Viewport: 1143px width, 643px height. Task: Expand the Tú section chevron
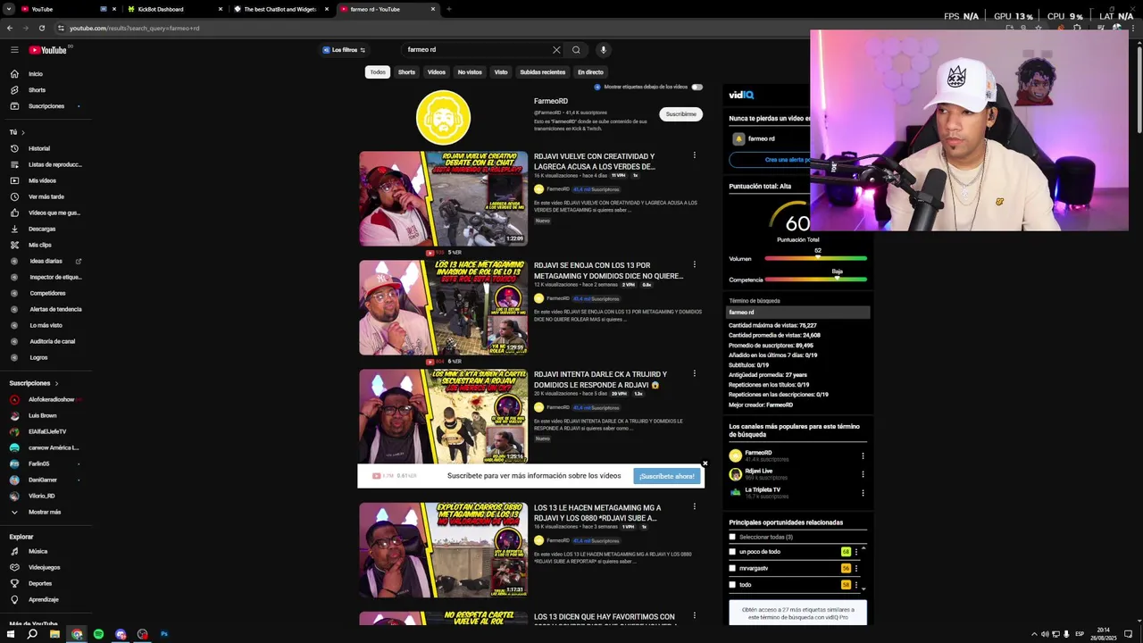click(x=22, y=132)
